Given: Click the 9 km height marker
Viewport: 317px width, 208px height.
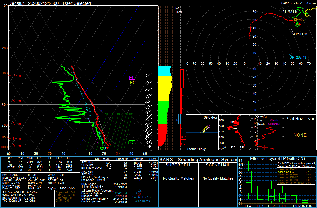Looking at the screenshot, I should tap(16, 76).
